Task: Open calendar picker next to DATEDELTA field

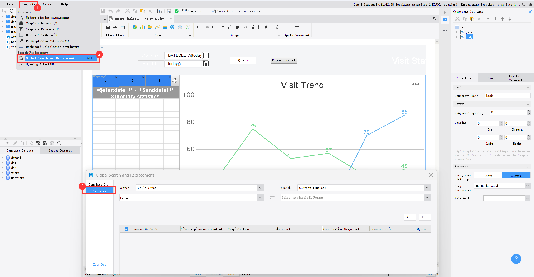Action: tap(206, 55)
